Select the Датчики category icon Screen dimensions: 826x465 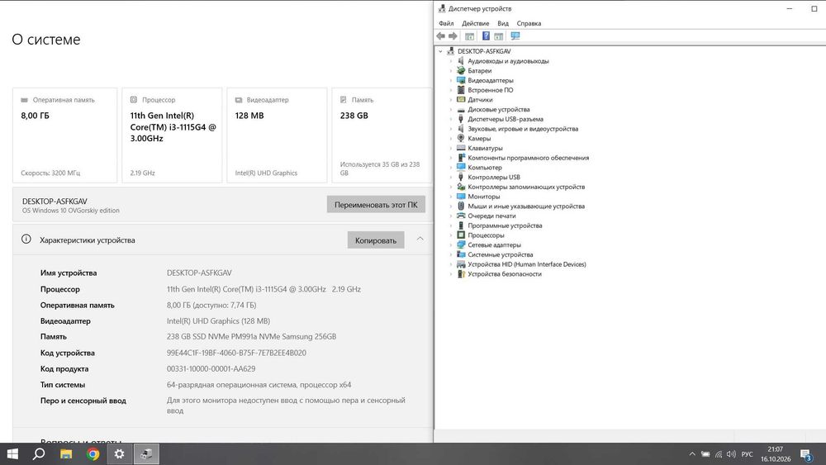[461, 100]
